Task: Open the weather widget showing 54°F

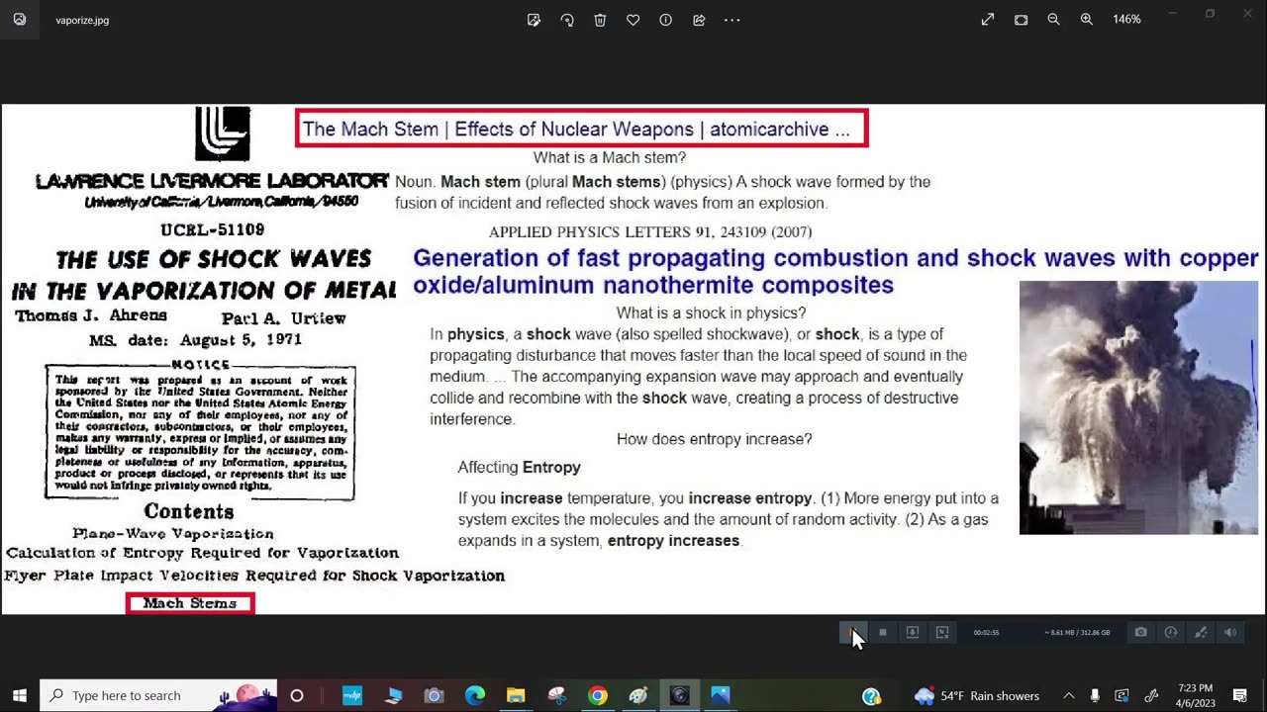Action: [977, 696]
